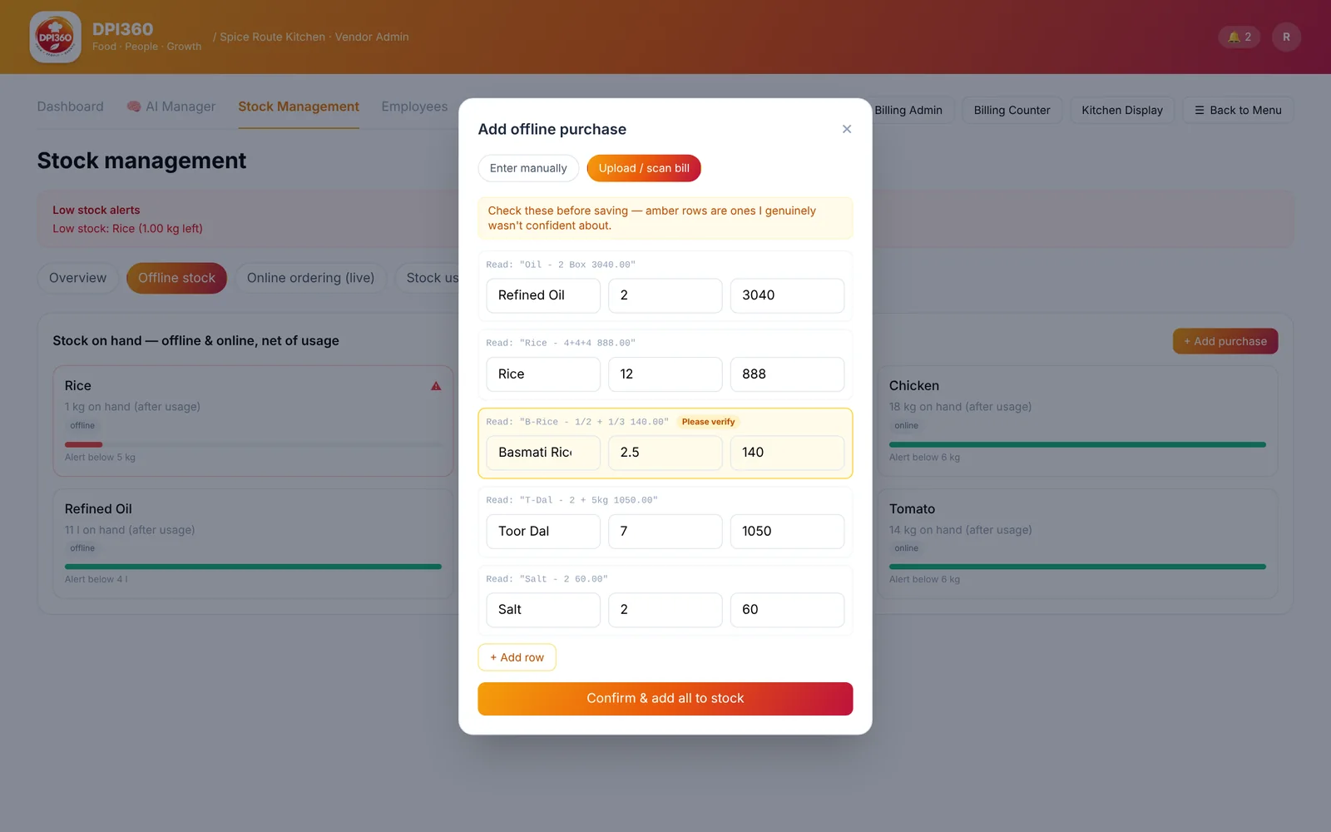
Task: Click the quantity field showing 12
Action: pyautogui.click(x=665, y=374)
